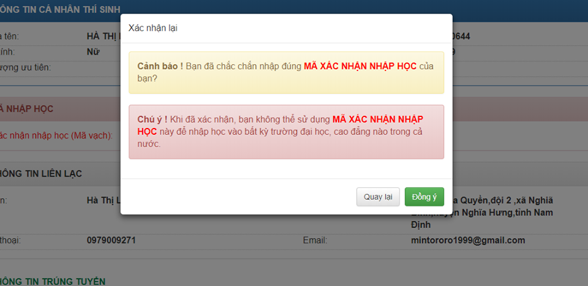588x286 pixels.
Task: Click the green Đồng ý button
Action: coord(424,197)
